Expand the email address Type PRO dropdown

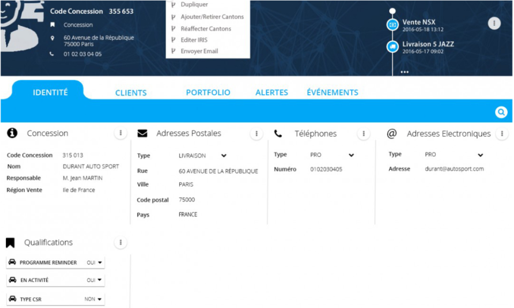(x=480, y=155)
